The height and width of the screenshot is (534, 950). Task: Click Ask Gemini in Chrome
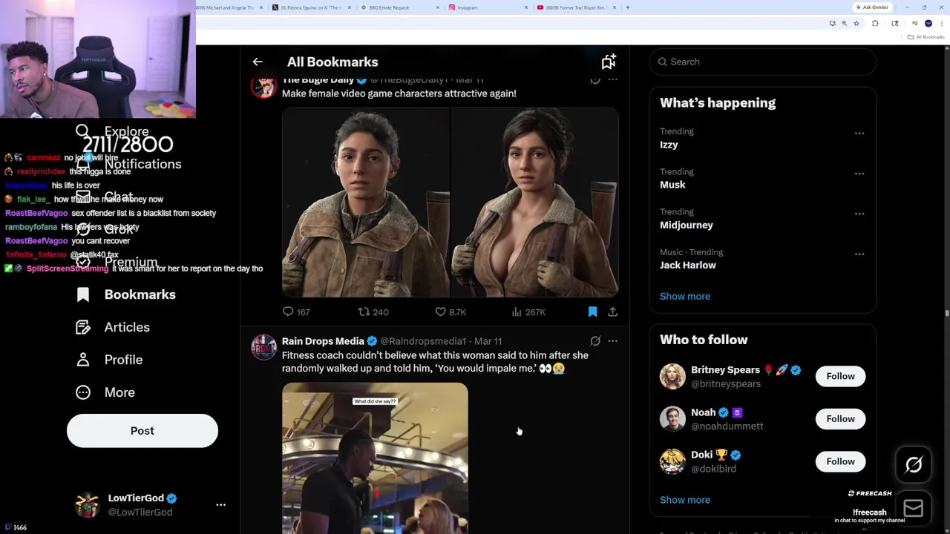point(871,7)
